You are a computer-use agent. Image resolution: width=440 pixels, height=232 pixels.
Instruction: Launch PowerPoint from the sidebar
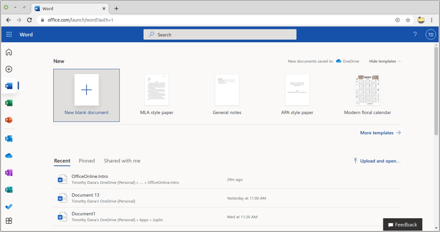[9, 120]
